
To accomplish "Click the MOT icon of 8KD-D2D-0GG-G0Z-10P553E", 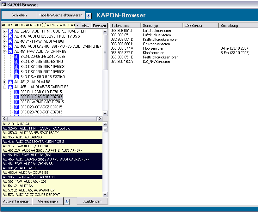I will (x=16, y=57).
